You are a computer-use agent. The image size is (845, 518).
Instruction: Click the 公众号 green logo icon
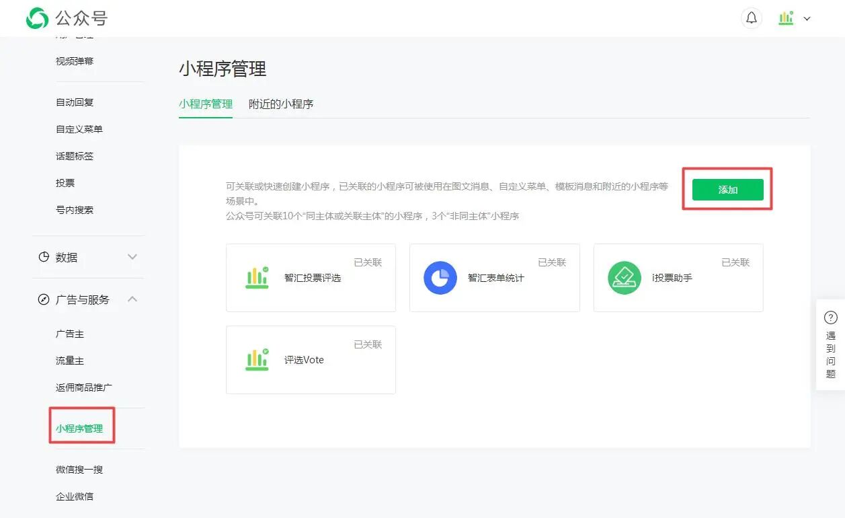37,18
